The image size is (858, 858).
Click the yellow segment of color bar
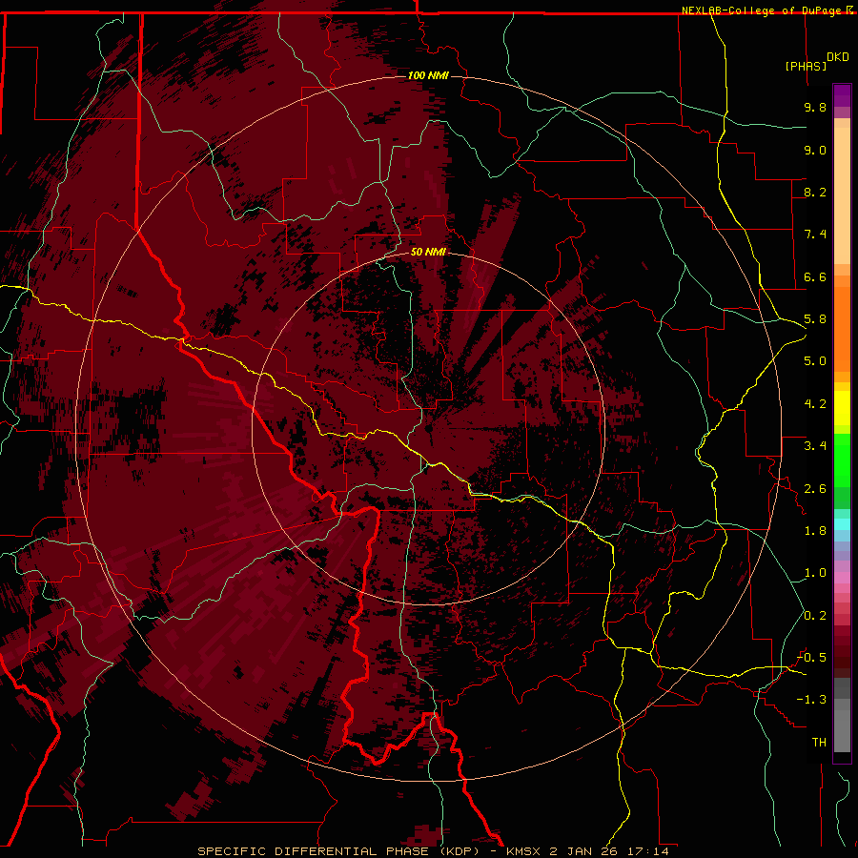[x=842, y=408]
